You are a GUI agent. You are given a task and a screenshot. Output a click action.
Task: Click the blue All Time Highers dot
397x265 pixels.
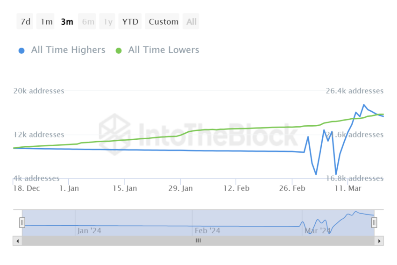(x=21, y=50)
